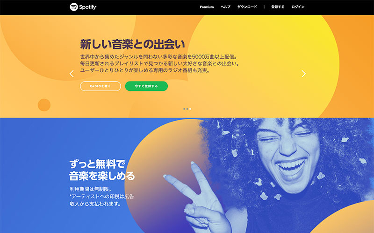Select the white active carousel dot
374x233 pixels.
[190, 109]
